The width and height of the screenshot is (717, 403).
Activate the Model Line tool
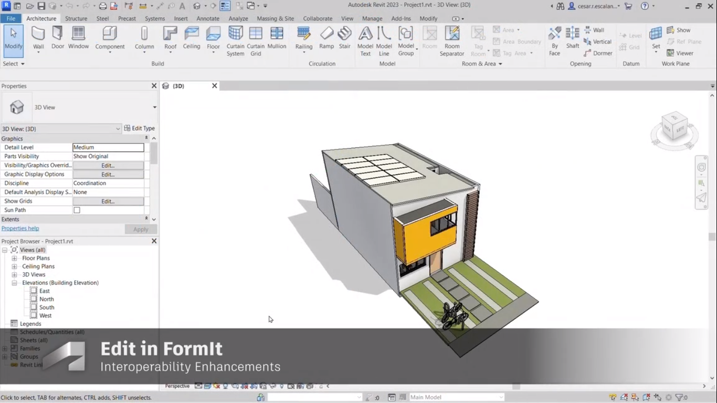(x=384, y=41)
